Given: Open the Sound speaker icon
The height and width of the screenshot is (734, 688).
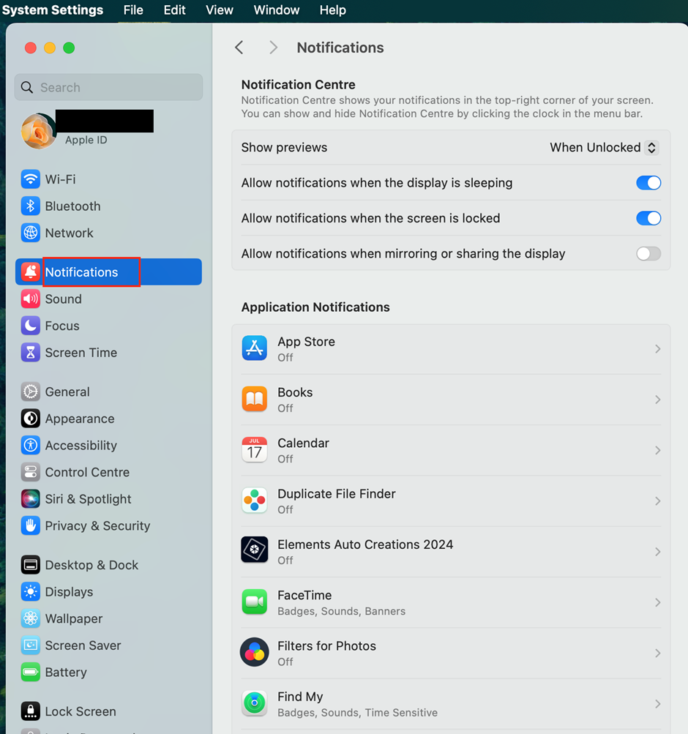Looking at the screenshot, I should (31, 299).
